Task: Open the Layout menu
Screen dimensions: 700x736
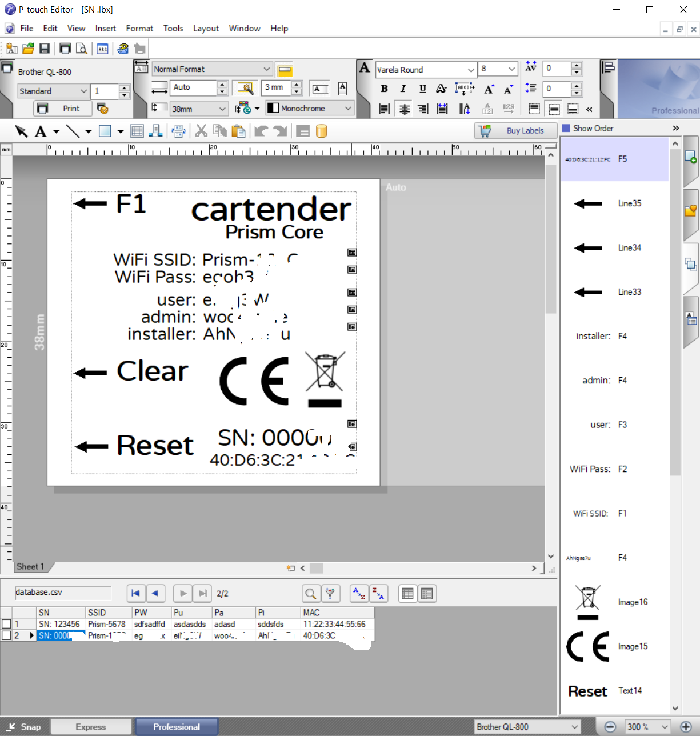Action: (206, 29)
